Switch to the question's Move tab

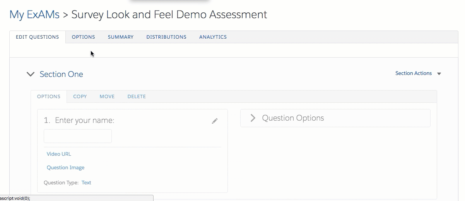pos(107,97)
